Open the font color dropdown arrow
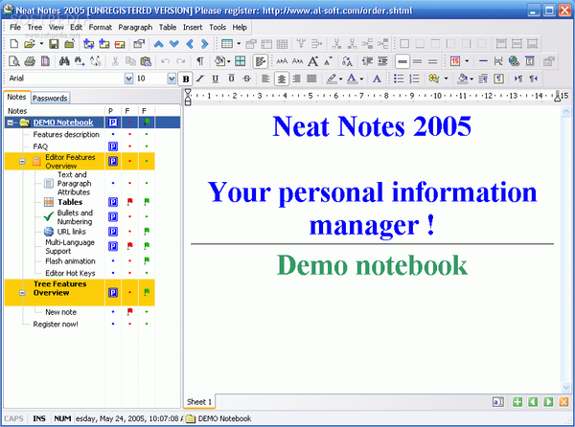The height and width of the screenshot is (427, 575). click(361, 79)
